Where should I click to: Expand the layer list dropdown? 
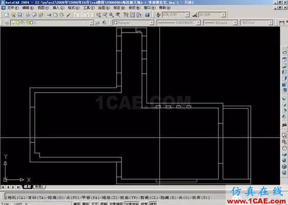click(91, 23)
